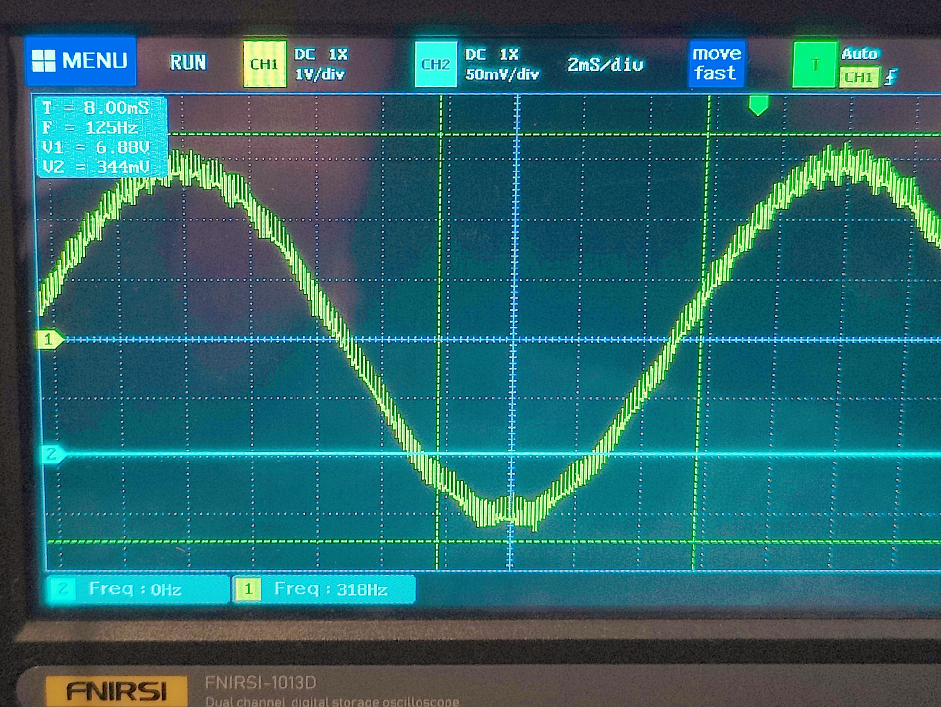Tap channel 2 Freq 0Hz readout
Image resolution: width=941 pixels, height=707 pixels.
point(136,589)
